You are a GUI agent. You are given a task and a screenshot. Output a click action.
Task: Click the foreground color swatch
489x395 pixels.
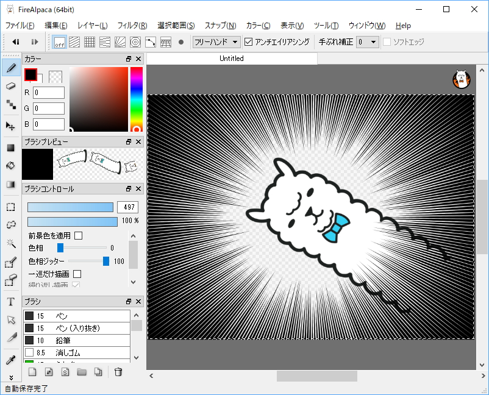[x=30, y=75]
